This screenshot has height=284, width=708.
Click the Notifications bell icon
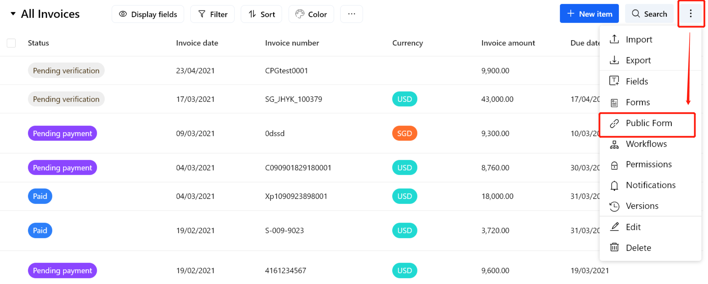click(614, 185)
